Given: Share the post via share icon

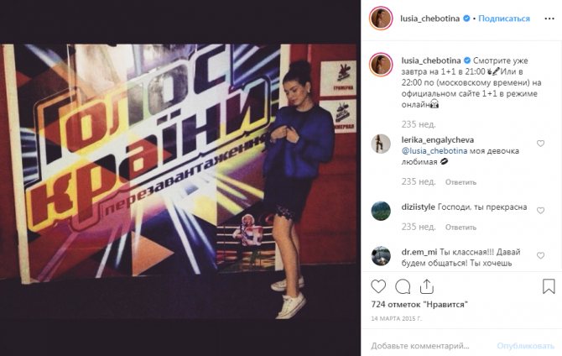Looking at the screenshot, I should (x=426, y=286).
